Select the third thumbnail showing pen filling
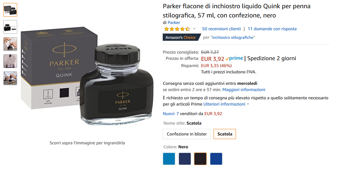Screen dimensions: 337x169 coord(10,44)
